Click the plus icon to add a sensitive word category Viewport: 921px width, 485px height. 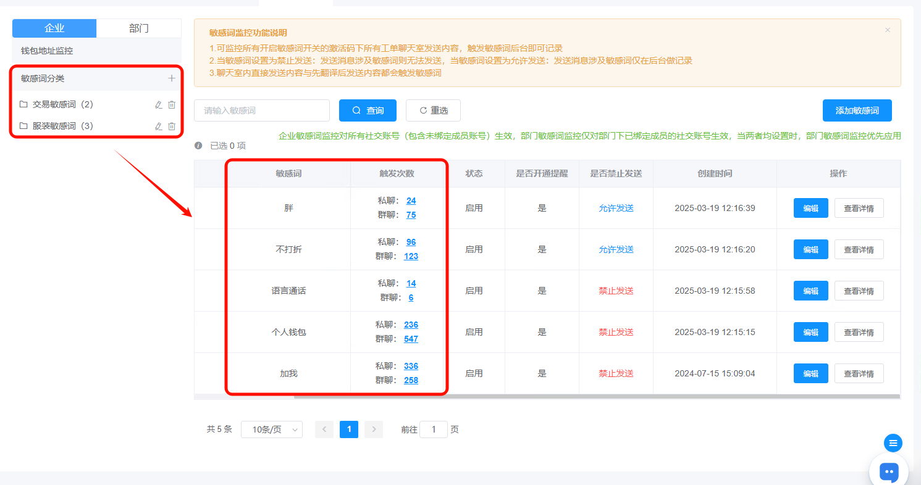(172, 79)
